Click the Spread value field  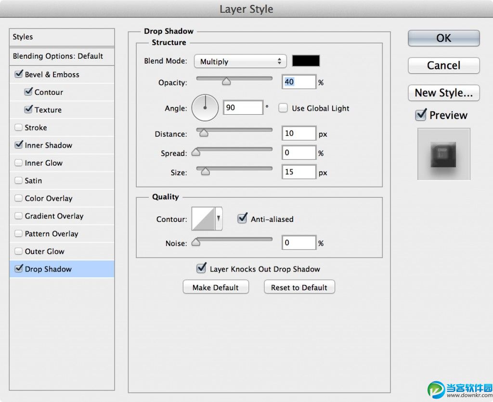click(x=298, y=153)
